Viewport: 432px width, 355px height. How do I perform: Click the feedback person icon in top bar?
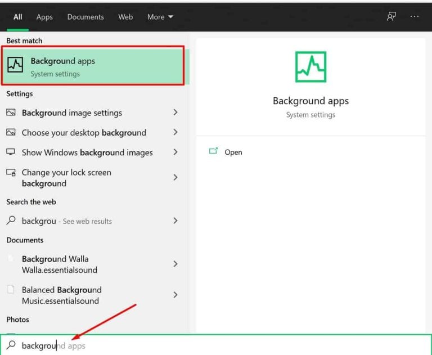click(391, 16)
